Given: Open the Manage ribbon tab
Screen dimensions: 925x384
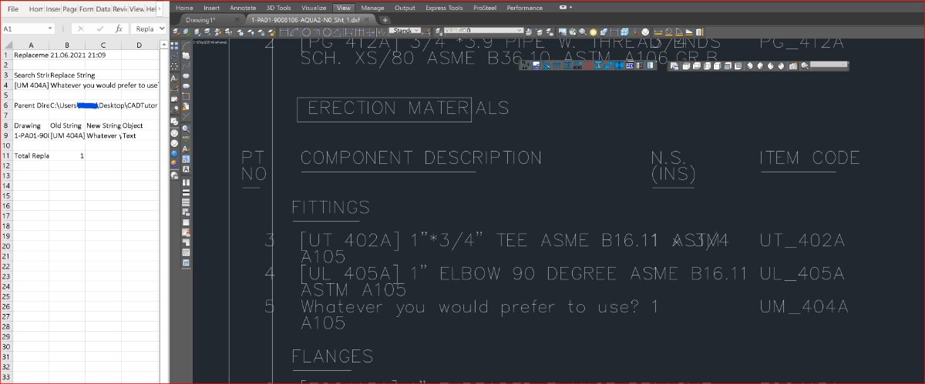Looking at the screenshot, I should pos(372,8).
